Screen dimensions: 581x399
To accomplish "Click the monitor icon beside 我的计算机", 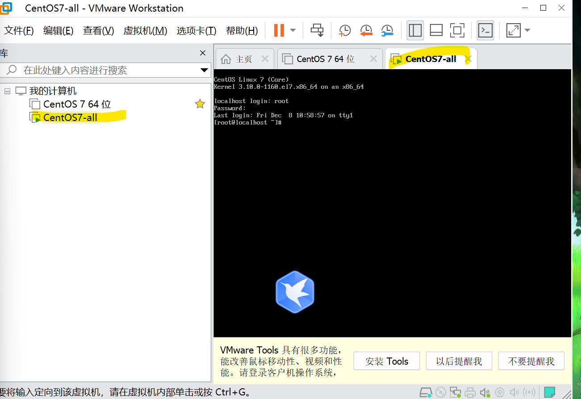I will pyautogui.click(x=21, y=91).
